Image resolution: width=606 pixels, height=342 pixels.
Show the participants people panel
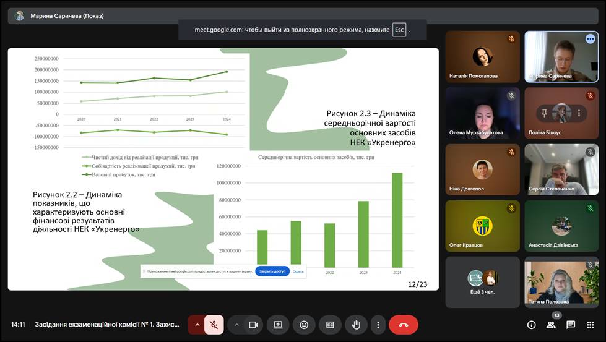[551, 325]
